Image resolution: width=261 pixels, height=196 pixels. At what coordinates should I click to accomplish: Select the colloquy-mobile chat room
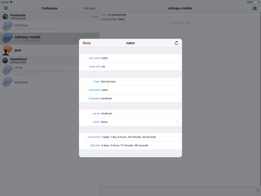click(50, 38)
